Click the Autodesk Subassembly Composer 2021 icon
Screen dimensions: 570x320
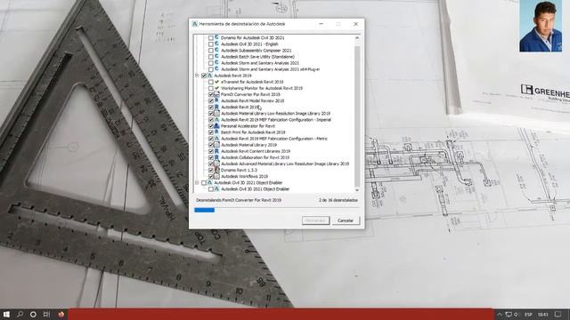[216, 50]
